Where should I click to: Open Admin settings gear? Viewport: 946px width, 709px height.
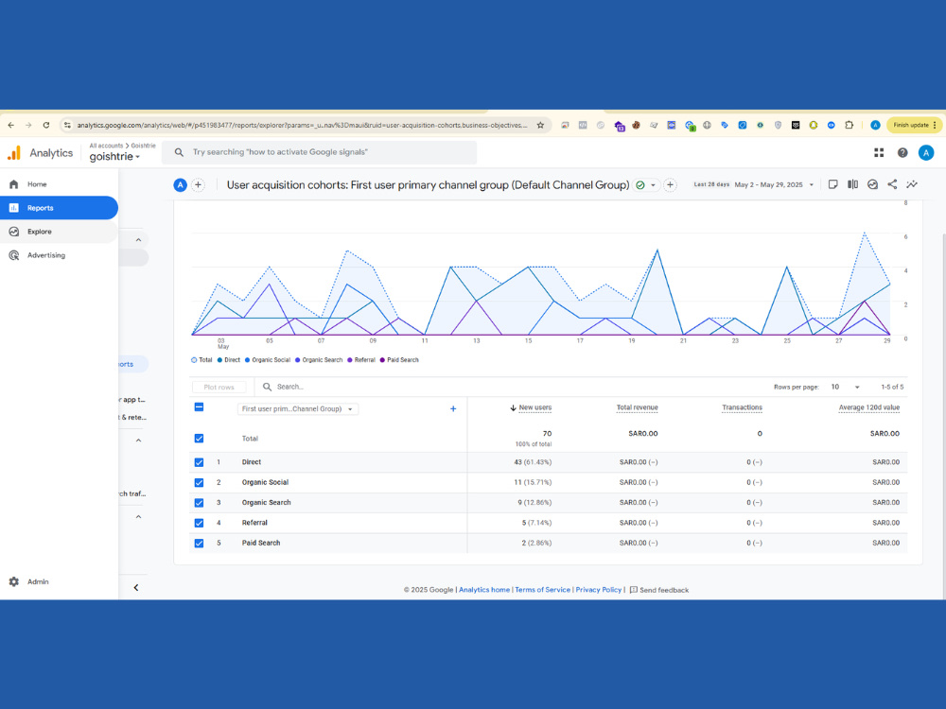point(14,581)
